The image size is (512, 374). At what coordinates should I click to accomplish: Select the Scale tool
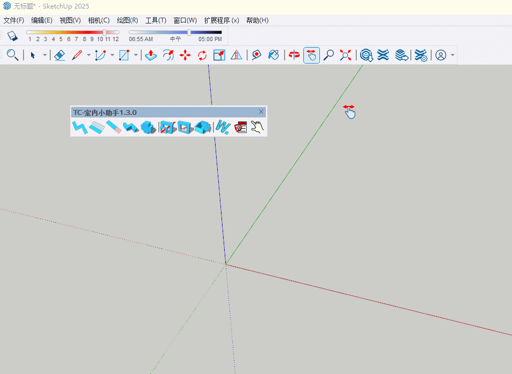(219, 55)
